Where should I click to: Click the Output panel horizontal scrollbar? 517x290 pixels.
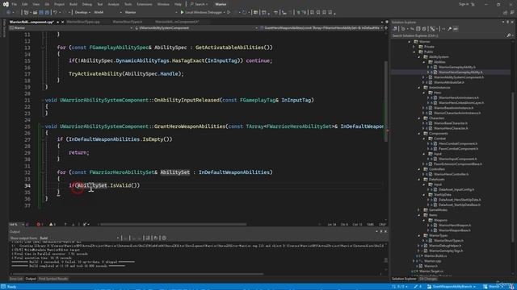[x=137, y=274]
